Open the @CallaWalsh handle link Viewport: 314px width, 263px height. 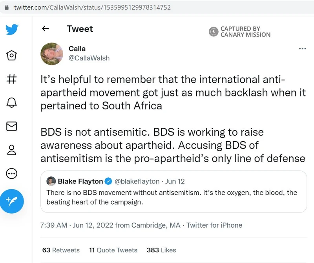click(89, 58)
